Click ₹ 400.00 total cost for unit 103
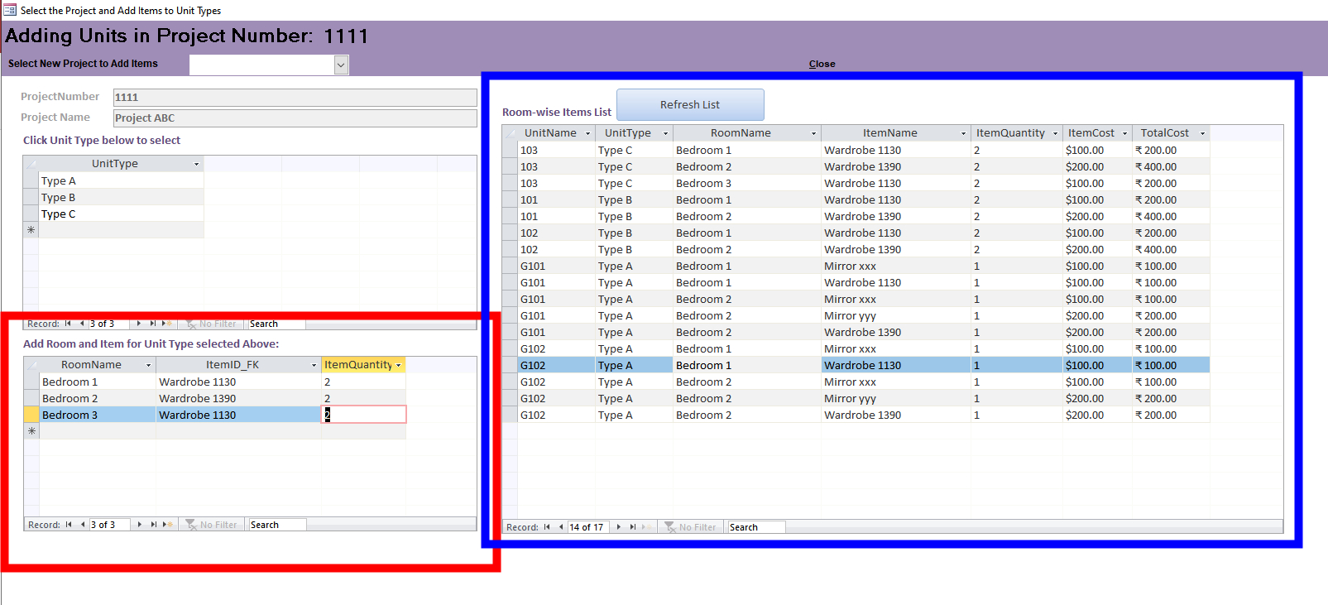This screenshot has width=1328, height=605. click(x=1171, y=166)
